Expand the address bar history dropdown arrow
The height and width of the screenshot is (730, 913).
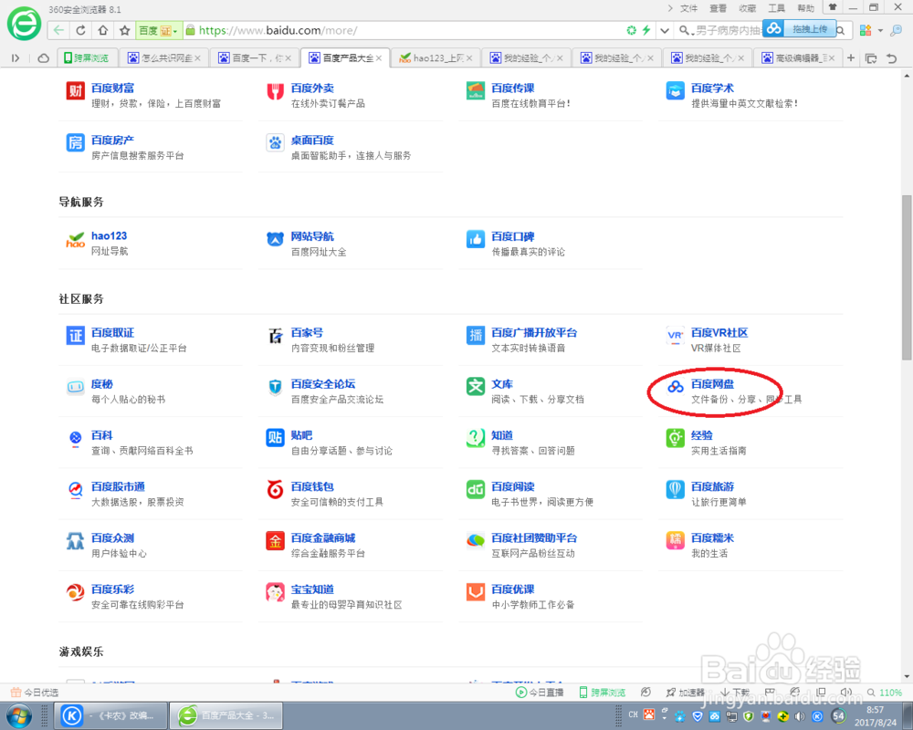point(665,30)
